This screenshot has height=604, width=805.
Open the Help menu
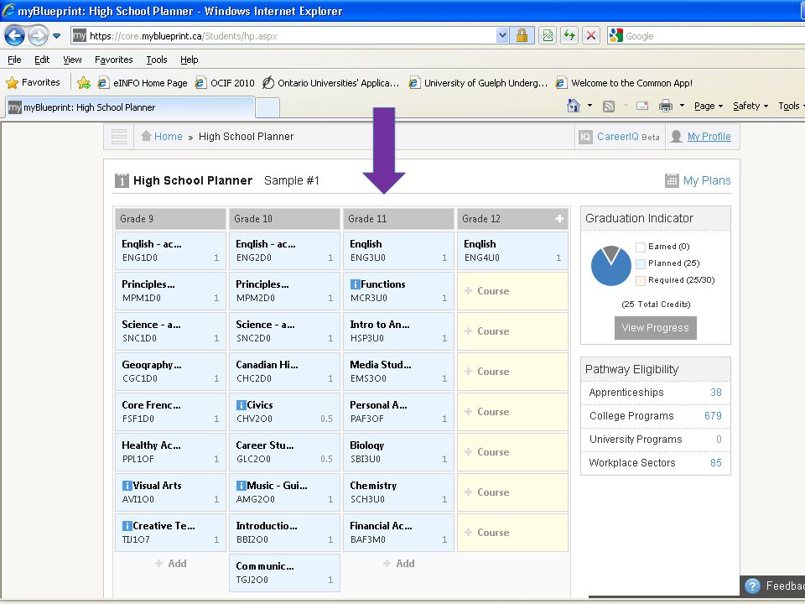point(189,60)
